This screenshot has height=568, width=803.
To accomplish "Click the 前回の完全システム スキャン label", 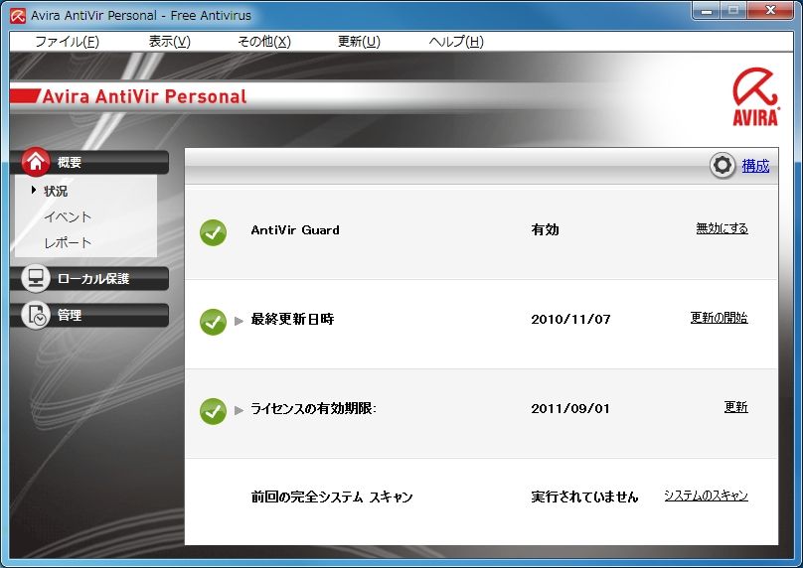I will pos(332,497).
